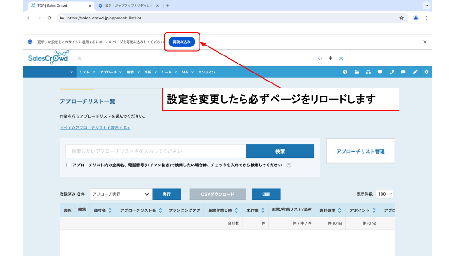Click the heart icon in navigation bar
This screenshot has width=455, height=256.
[380, 72]
